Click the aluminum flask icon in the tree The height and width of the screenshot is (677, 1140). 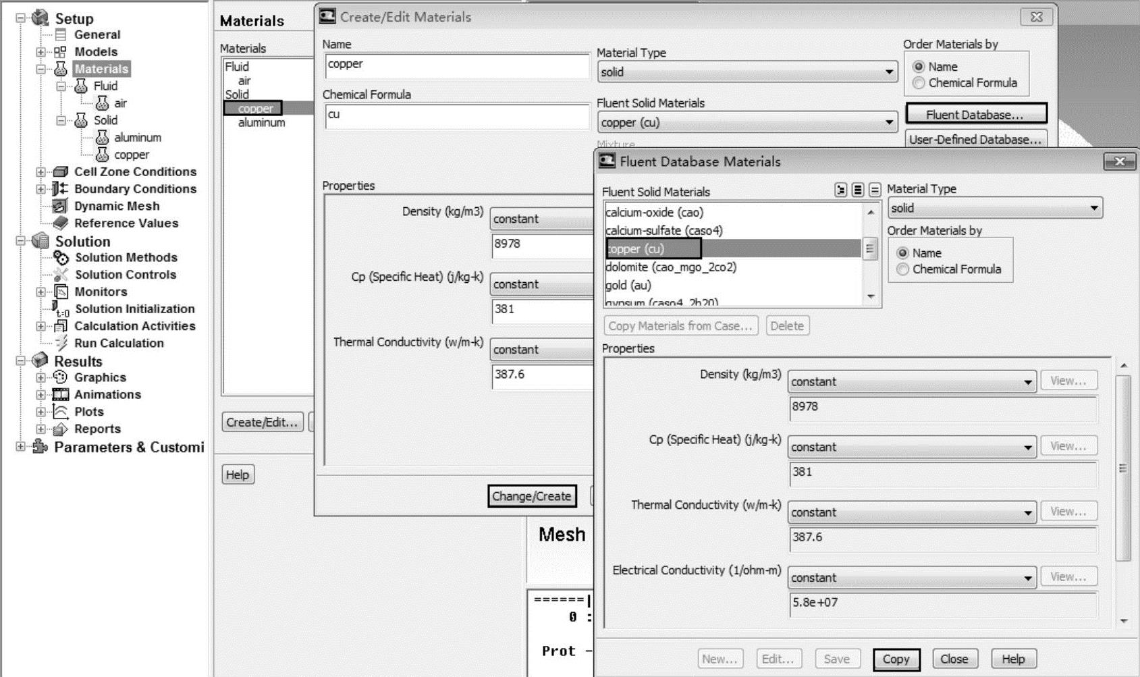(x=102, y=138)
